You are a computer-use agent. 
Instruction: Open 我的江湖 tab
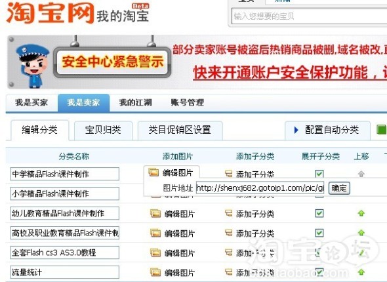pyautogui.click(x=135, y=102)
